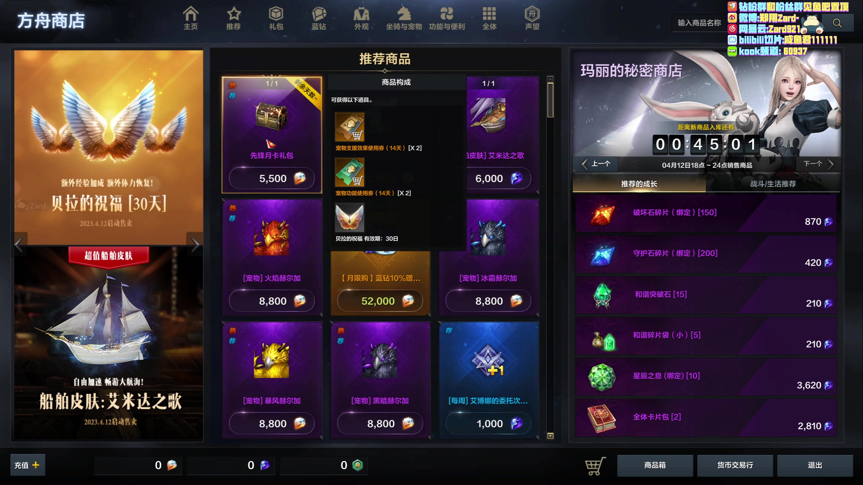Screen dimensions: 863x485
Task: Open the 声望 reputation category icon
Action: pyautogui.click(x=532, y=18)
